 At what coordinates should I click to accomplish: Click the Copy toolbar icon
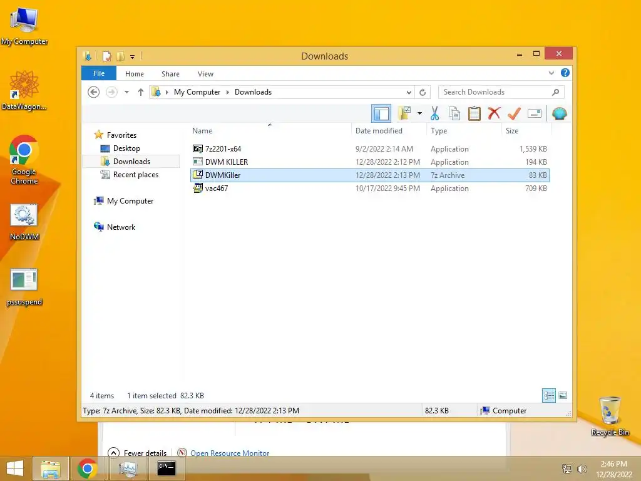pos(454,113)
